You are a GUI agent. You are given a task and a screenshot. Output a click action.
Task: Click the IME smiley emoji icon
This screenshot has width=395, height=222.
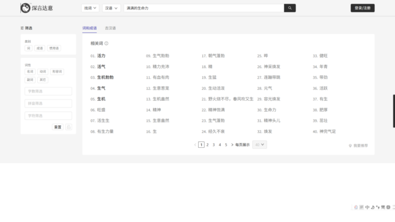point(388,207)
